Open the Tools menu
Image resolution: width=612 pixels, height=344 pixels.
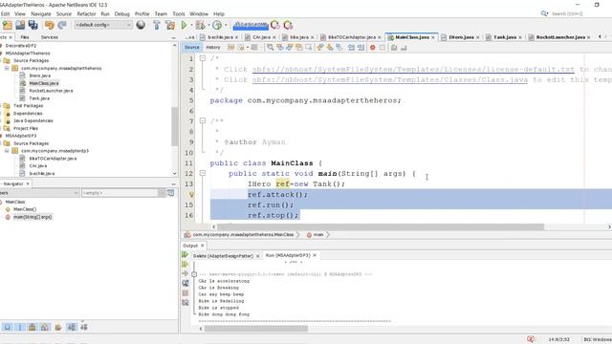tap(179, 13)
